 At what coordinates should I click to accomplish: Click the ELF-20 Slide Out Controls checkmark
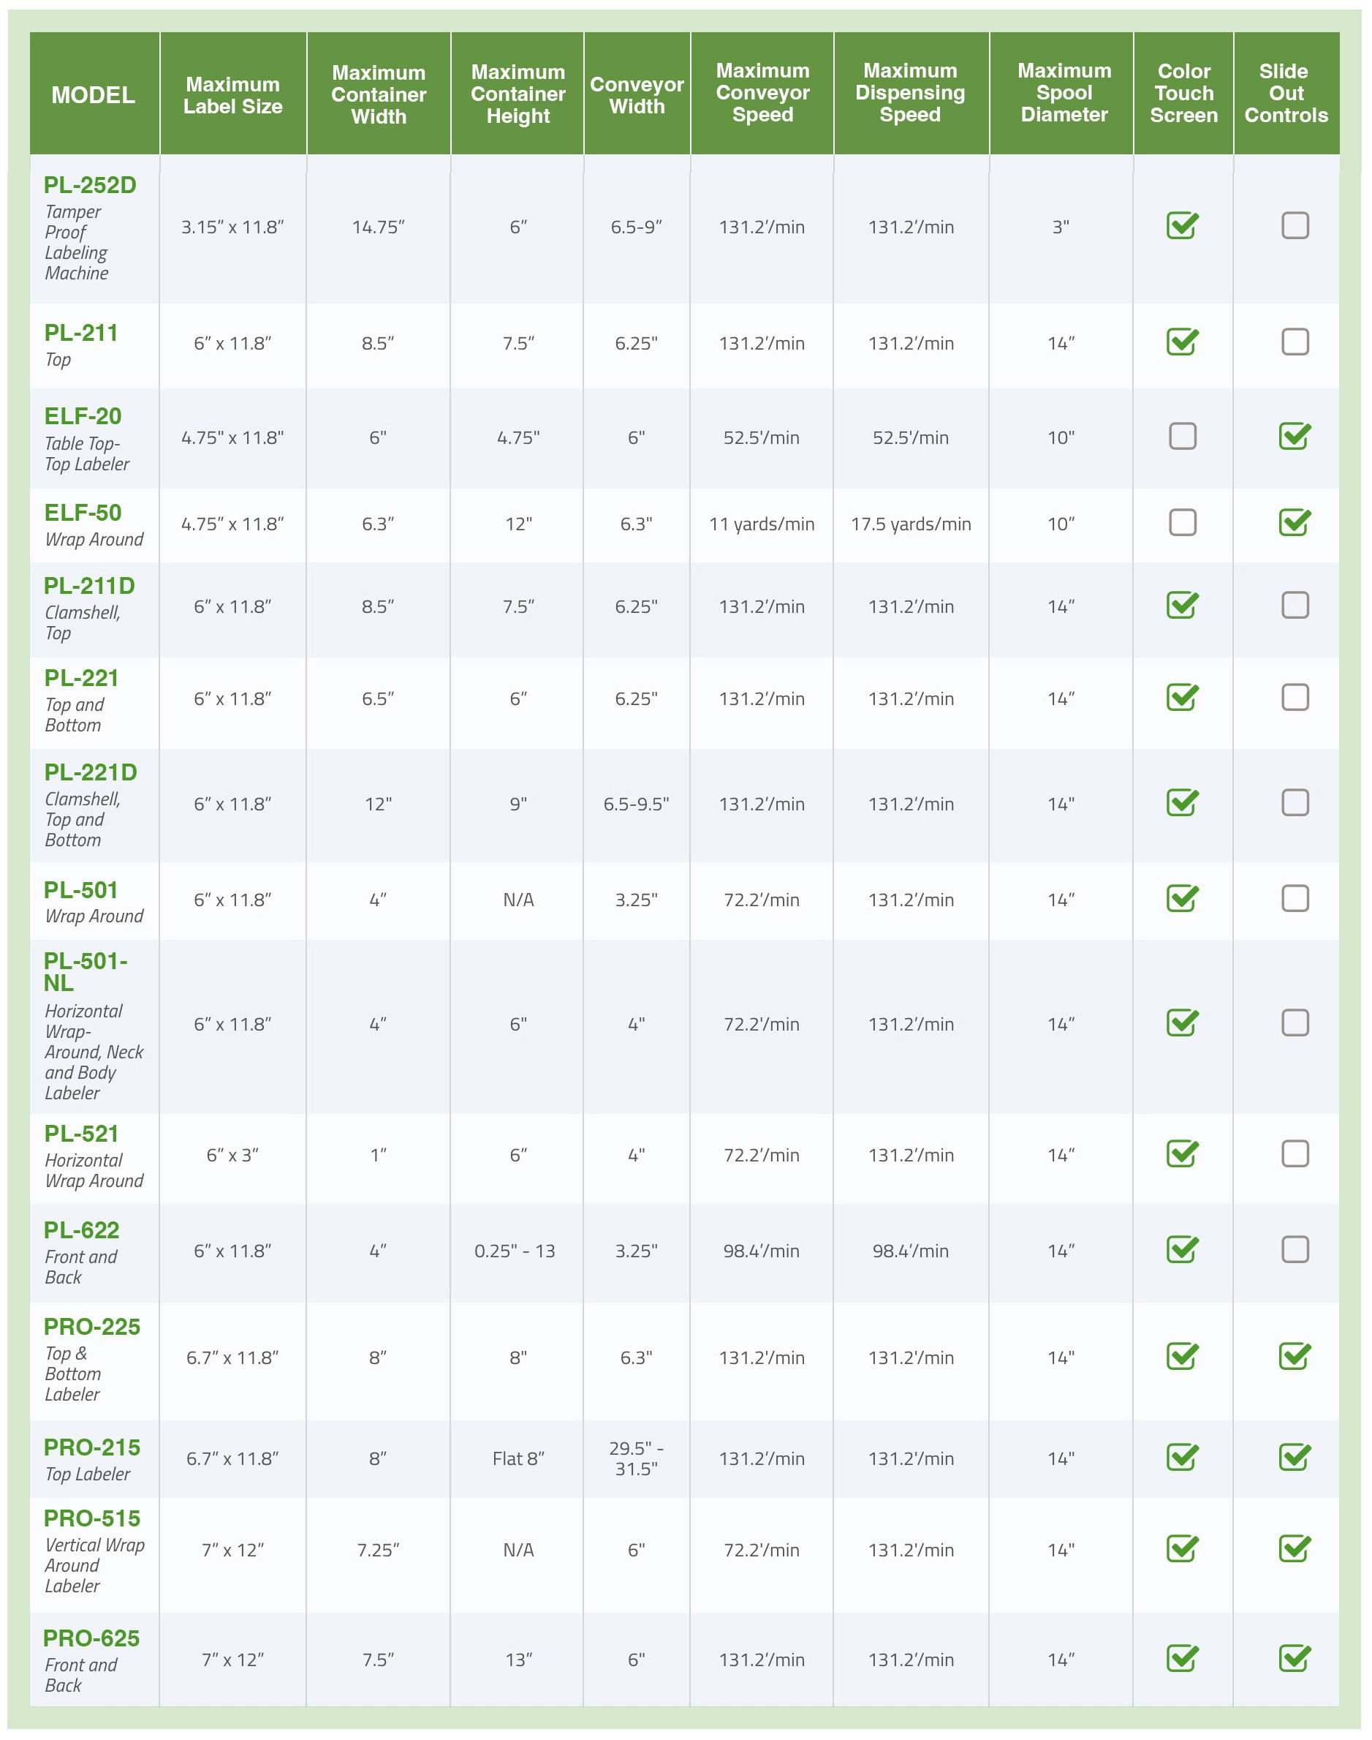1294,437
